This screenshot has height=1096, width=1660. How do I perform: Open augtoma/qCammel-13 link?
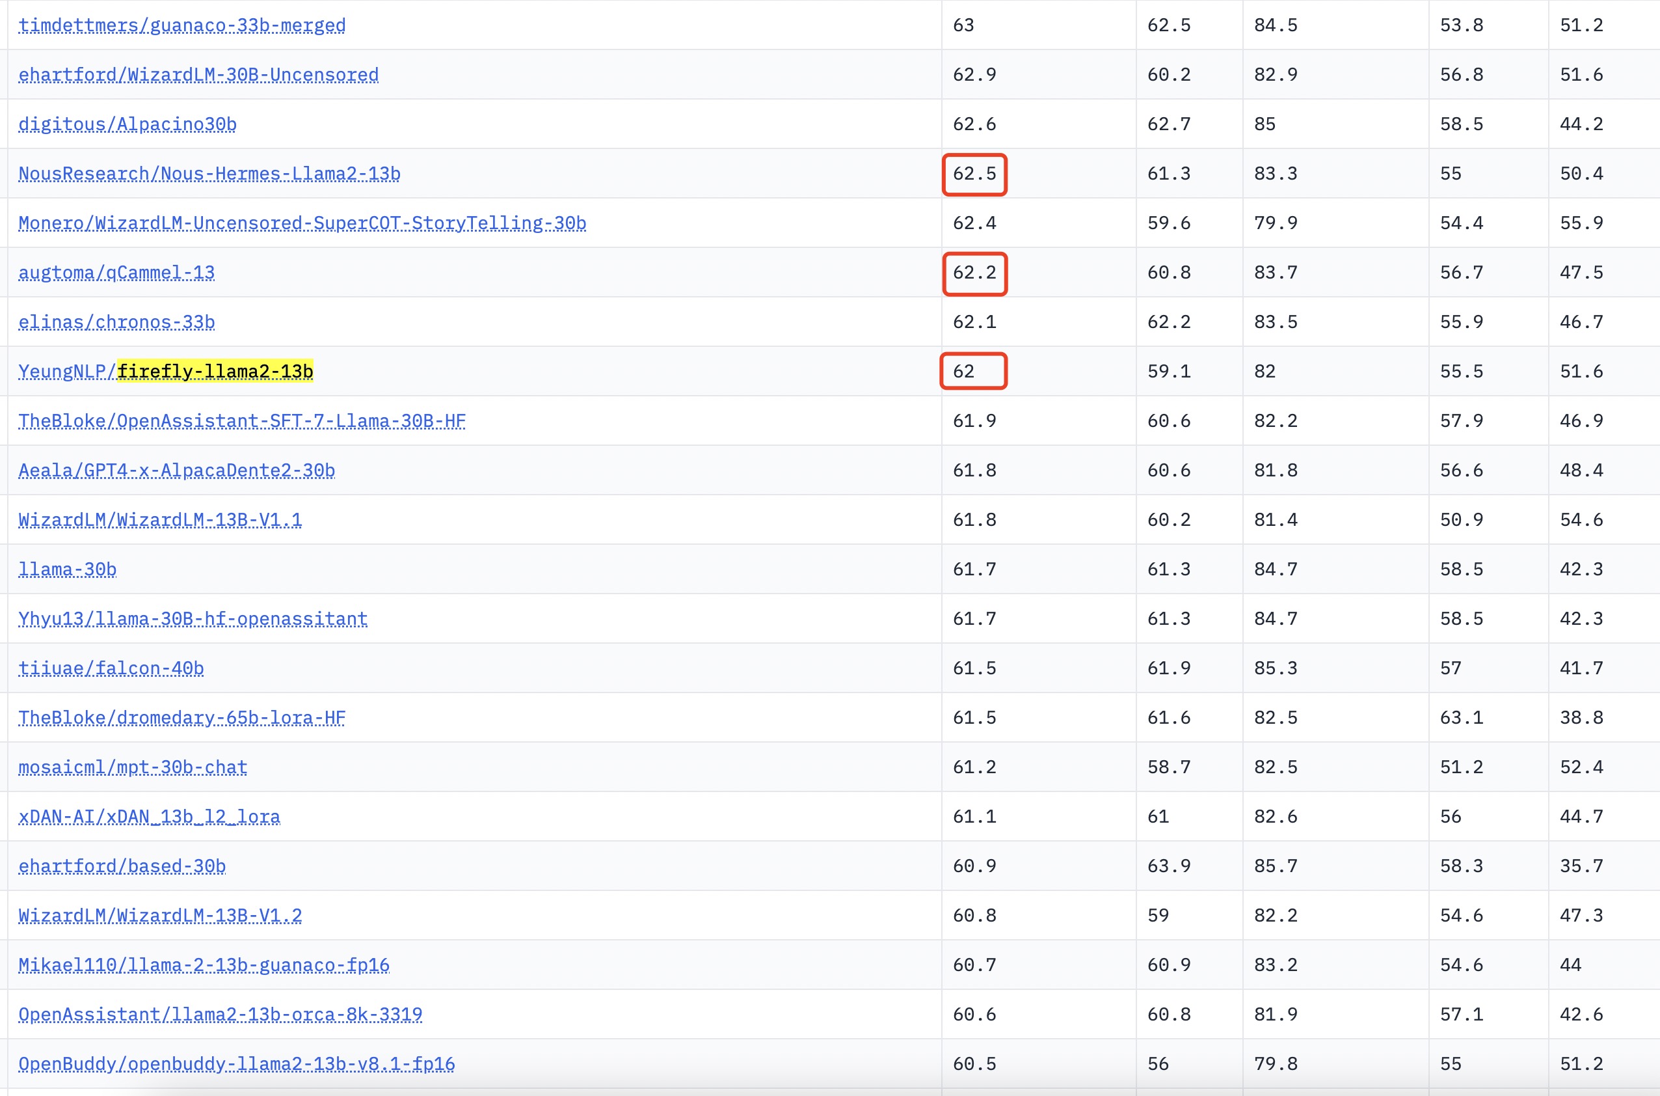pyautogui.click(x=116, y=273)
